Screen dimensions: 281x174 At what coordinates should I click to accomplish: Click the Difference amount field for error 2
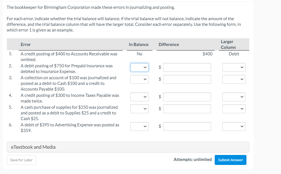point(187,67)
